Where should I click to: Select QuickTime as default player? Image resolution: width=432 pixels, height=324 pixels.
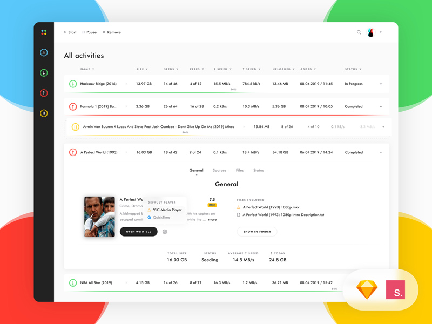click(161, 218)
